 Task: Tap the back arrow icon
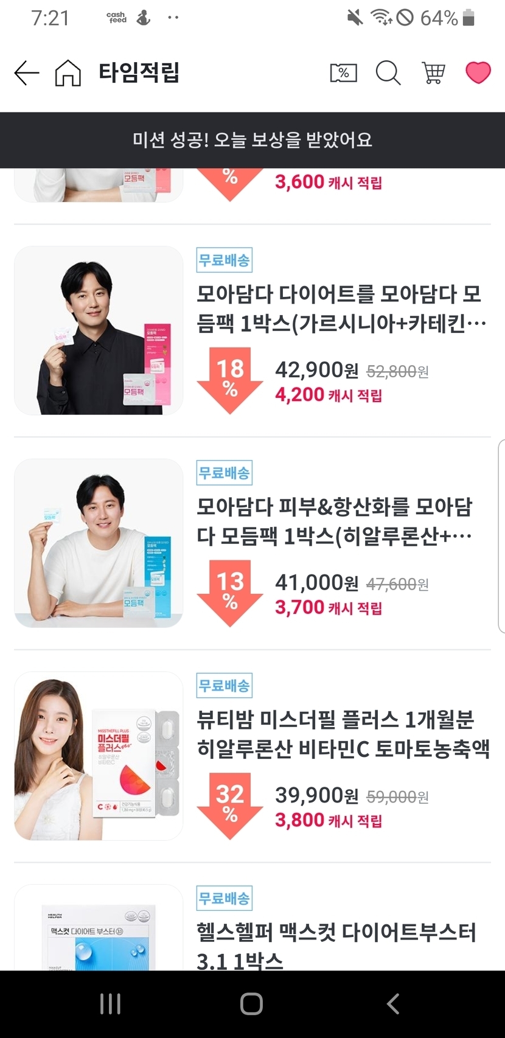pyautogui.click(x=27, y=73)
